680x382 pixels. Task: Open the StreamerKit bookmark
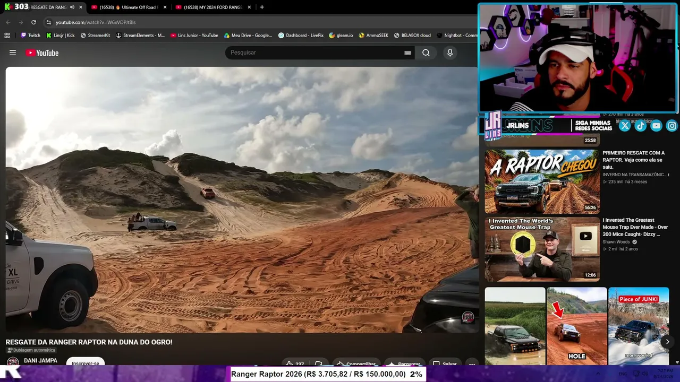click(95, 36)
